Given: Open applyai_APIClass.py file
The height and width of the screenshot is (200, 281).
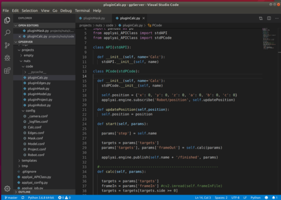Looking at the screenshot, I should coord(44,177).
